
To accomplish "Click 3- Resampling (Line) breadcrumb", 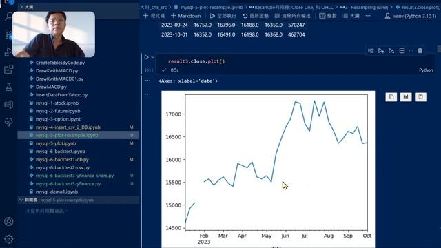I will [364, 7].
